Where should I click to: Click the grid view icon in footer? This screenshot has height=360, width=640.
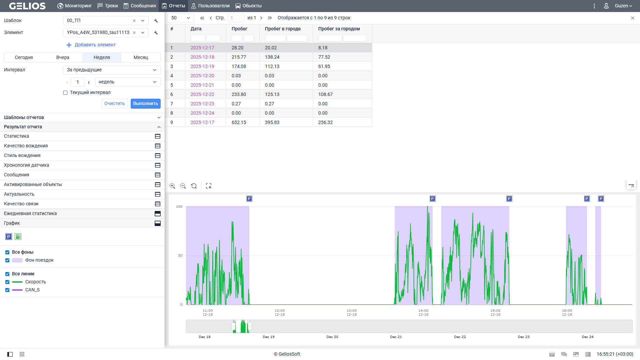point(22,354)
